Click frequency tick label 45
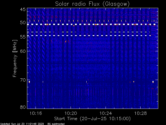166x125 pixels. (23, 10)
